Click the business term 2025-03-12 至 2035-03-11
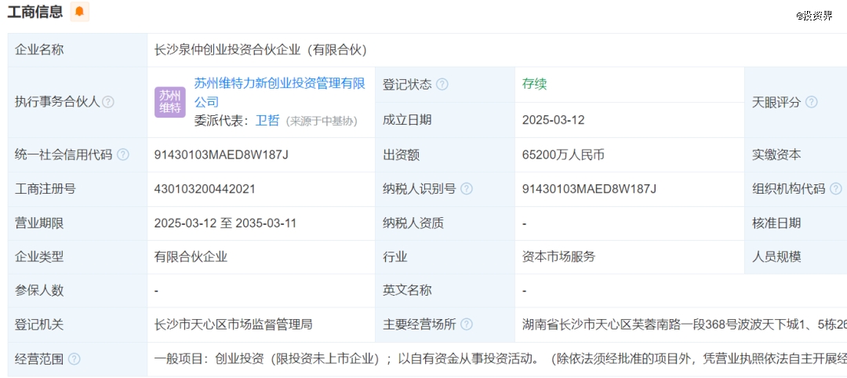847x378 pixels. [x=225, y=223]
